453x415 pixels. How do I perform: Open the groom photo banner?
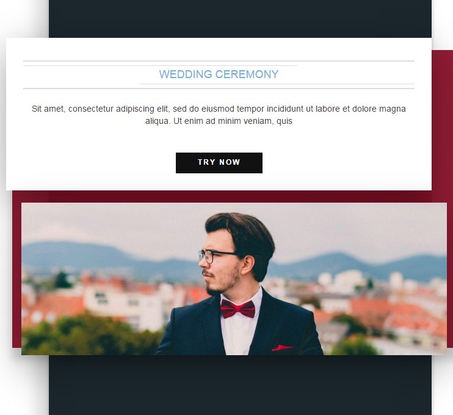tap(234, 279)
